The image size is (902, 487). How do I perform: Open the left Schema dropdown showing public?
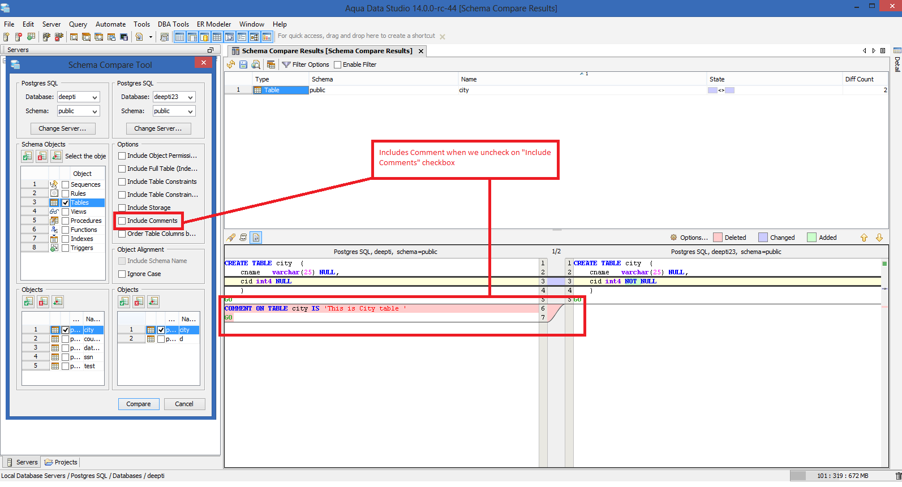[x=79, y=111]
